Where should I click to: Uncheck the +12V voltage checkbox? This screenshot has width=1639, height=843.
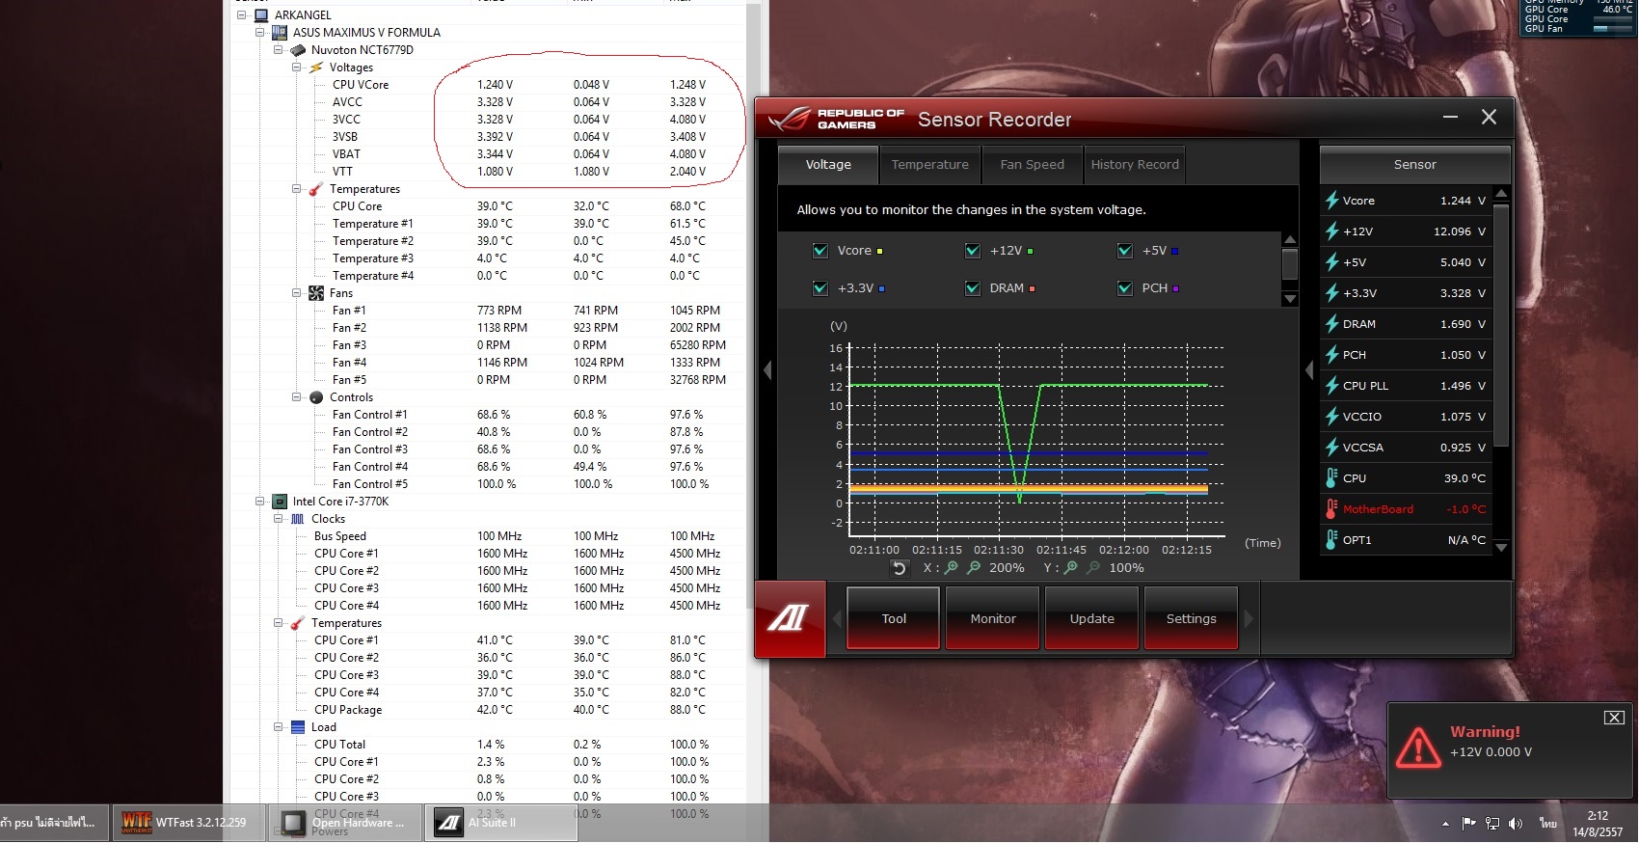point(973,251)
